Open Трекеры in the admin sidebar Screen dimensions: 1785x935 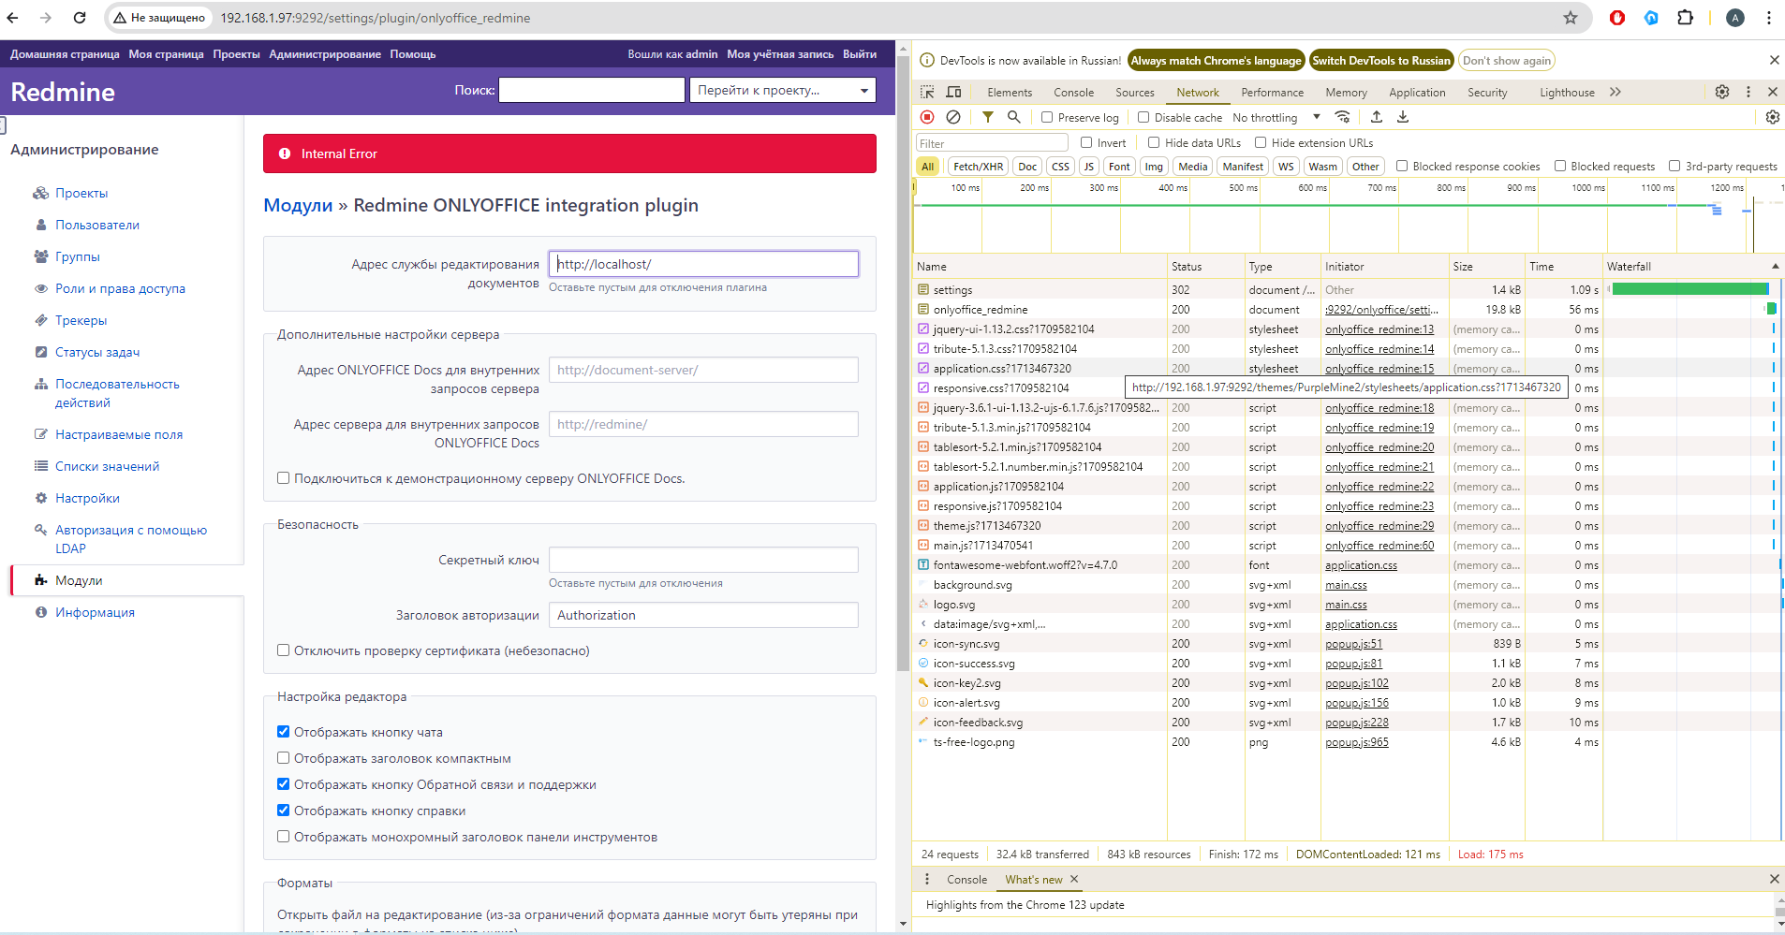pos(81,320)
